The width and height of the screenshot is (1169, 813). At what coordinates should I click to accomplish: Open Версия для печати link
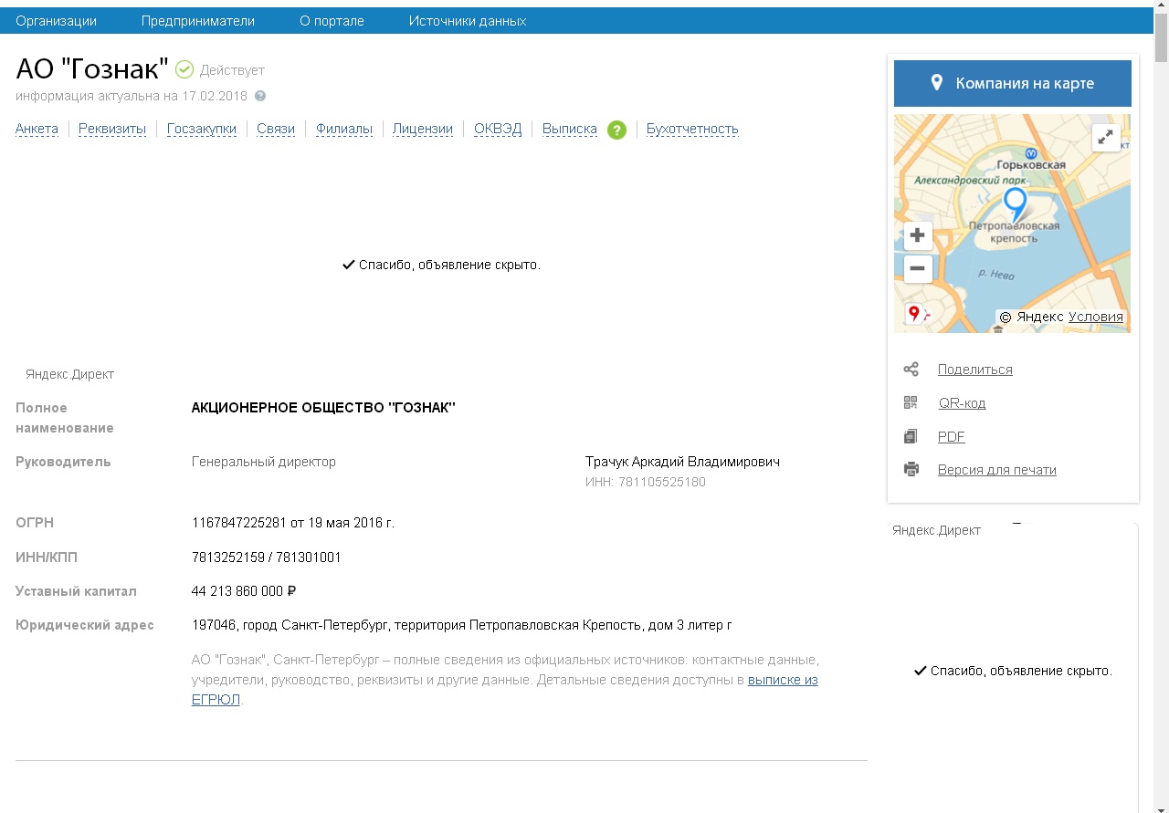pyautogui.click(x=997, y=470)
